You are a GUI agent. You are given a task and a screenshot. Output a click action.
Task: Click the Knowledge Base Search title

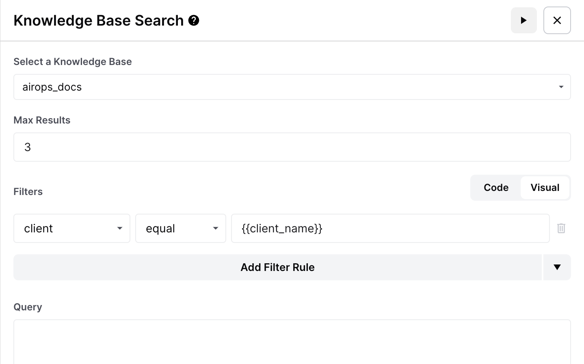point(99,20)
